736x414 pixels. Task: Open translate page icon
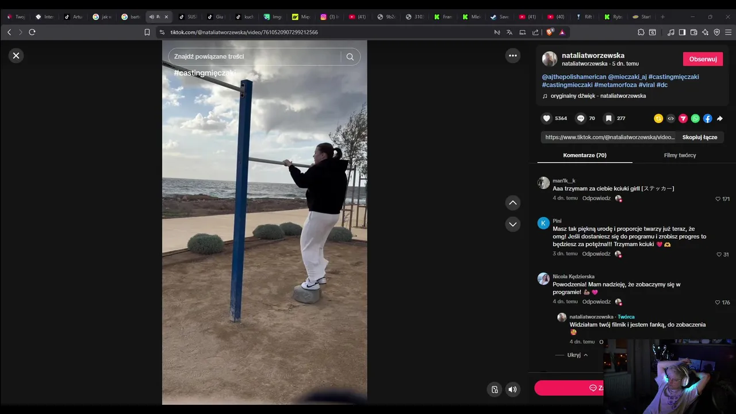[x=509, y=32]
